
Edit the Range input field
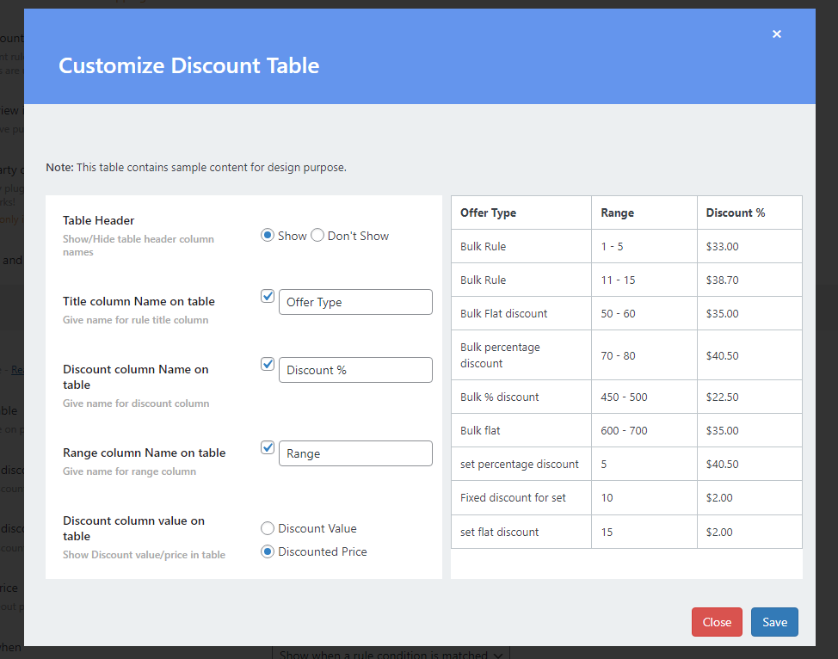355,453
